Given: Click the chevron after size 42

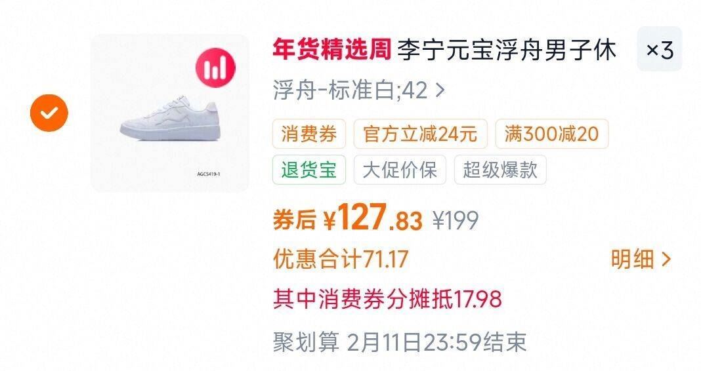Looking at the screenshot, I should tap(440, 90).
